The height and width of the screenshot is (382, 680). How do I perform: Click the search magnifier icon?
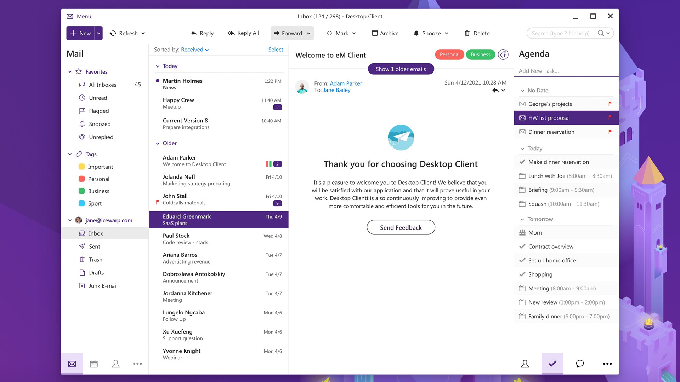point(601,33)
